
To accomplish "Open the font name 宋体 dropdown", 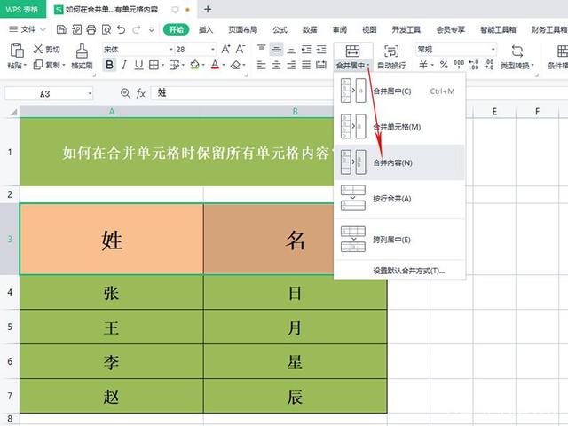I will pos(171,50).
